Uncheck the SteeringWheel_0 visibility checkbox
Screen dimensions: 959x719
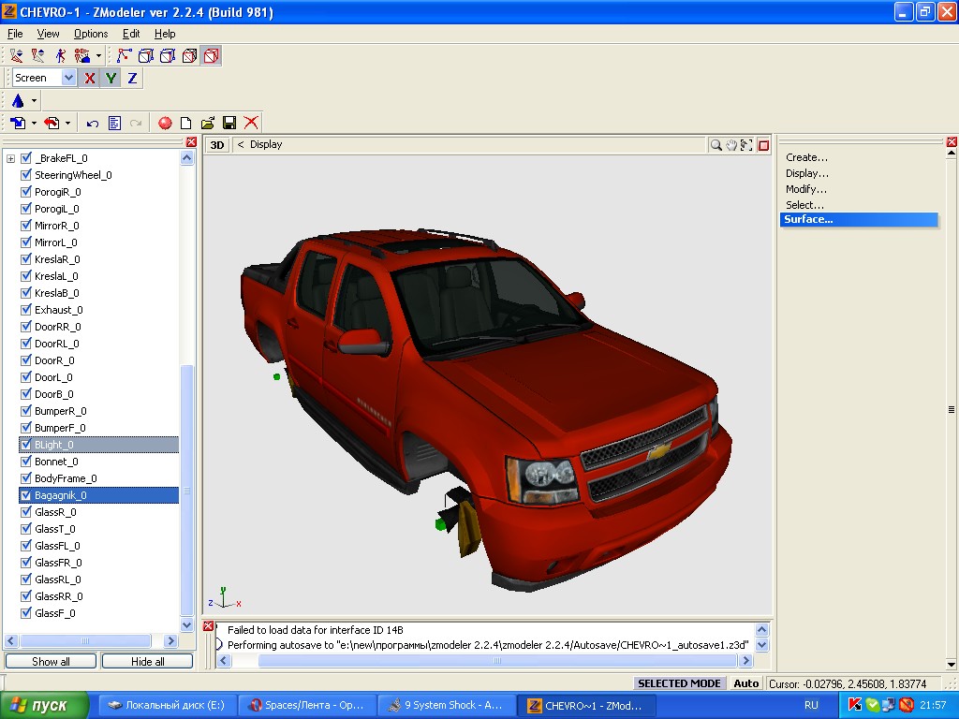(x=25, y=175)
